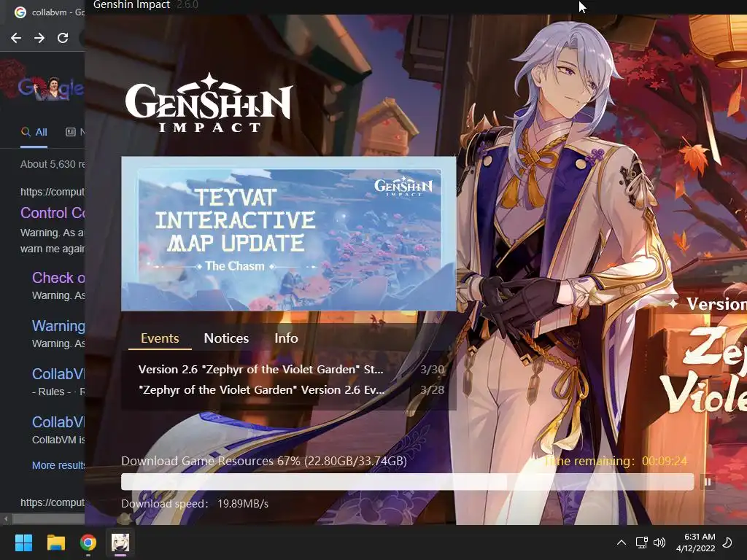Open Genshin Impact launcher taskbar icon
Screen dimensions: 747x560
tap(120, 542)
